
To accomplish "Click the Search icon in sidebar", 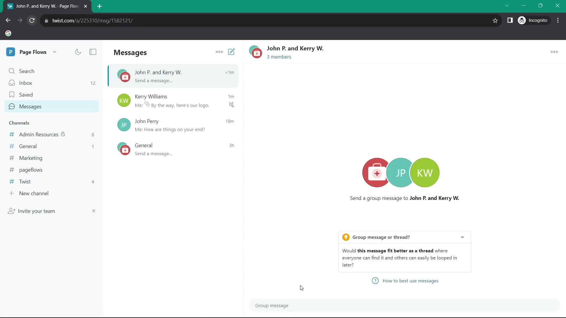I will click(x=12, y=71).
